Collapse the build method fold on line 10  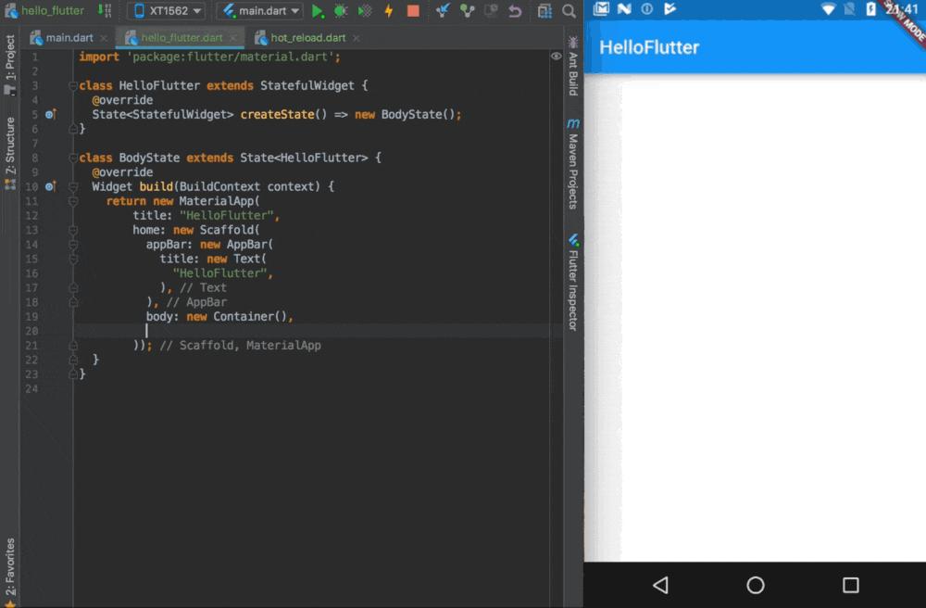[72, 186]
